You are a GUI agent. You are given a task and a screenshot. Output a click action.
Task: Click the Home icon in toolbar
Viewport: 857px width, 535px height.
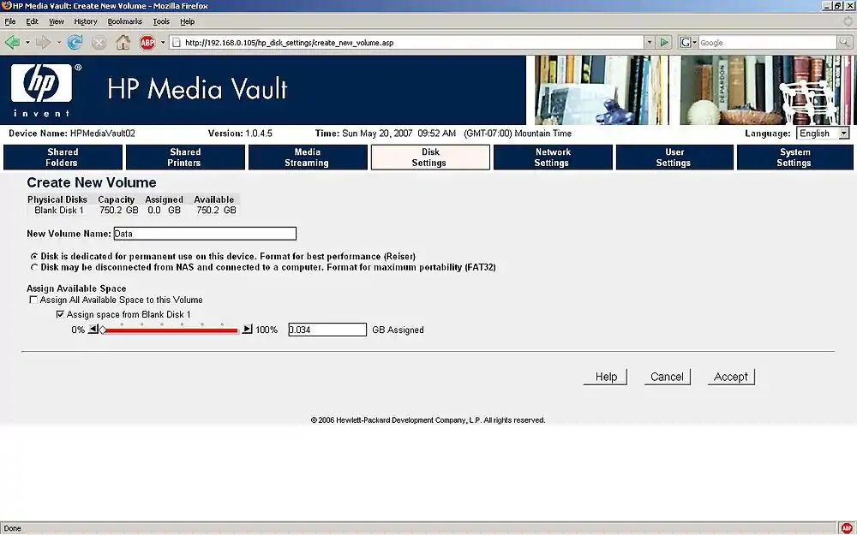click(x=123, y=42)
